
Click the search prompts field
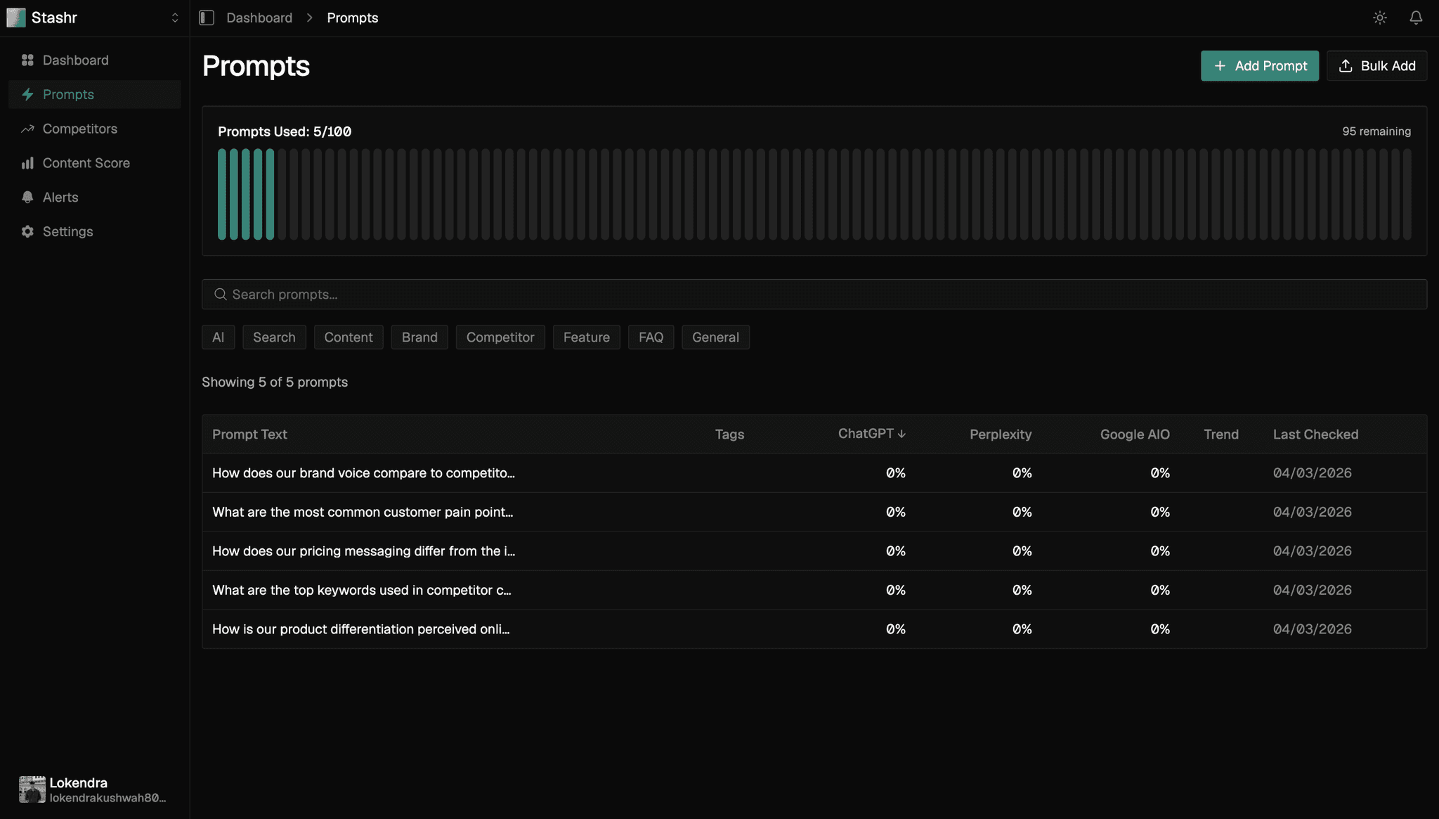pyautogui.click(x=814, y=294)
